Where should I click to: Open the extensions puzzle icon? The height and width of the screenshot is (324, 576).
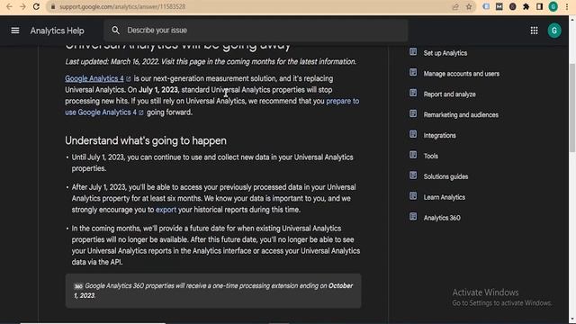(526, 6)
